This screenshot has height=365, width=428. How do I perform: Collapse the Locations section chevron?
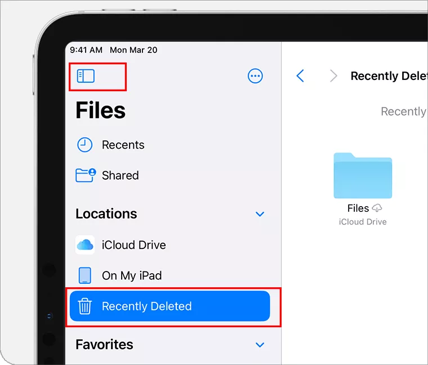tap(260, 214)
